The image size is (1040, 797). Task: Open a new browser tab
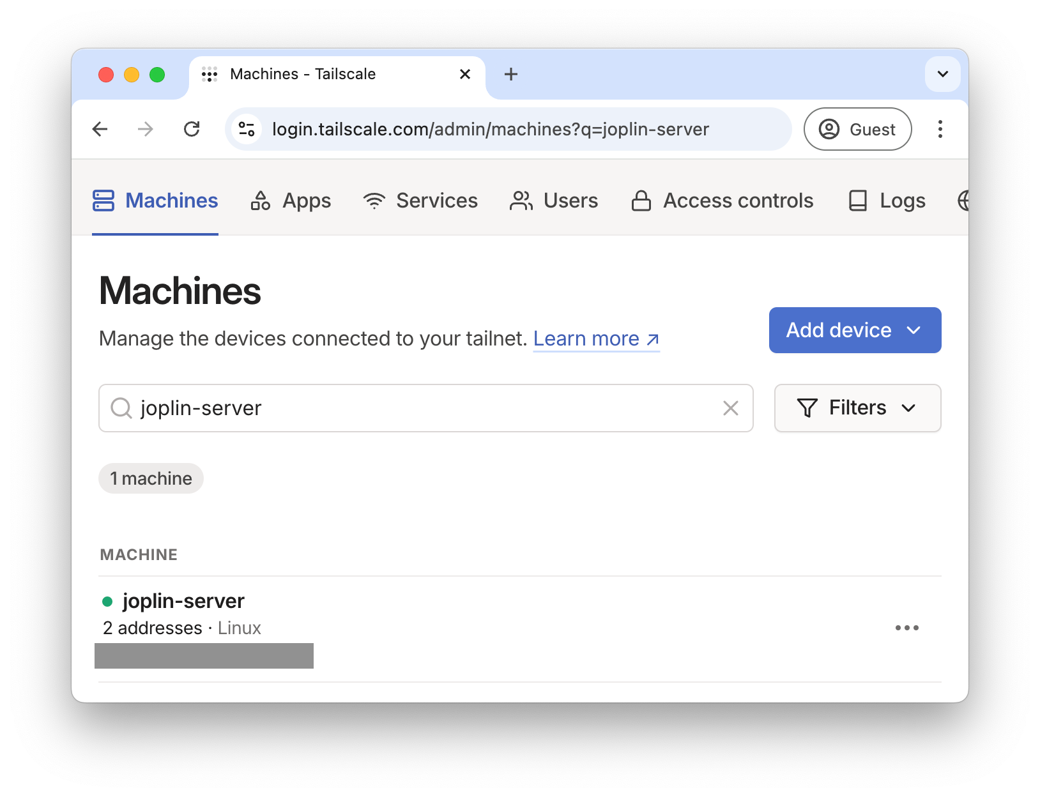[510, 74]
